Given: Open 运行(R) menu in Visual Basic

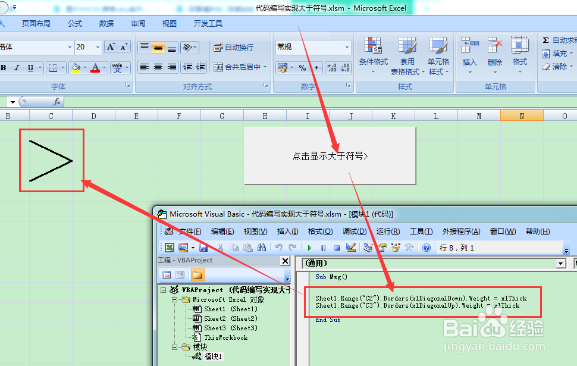Looking at the screenshot, I should point(388,232).
